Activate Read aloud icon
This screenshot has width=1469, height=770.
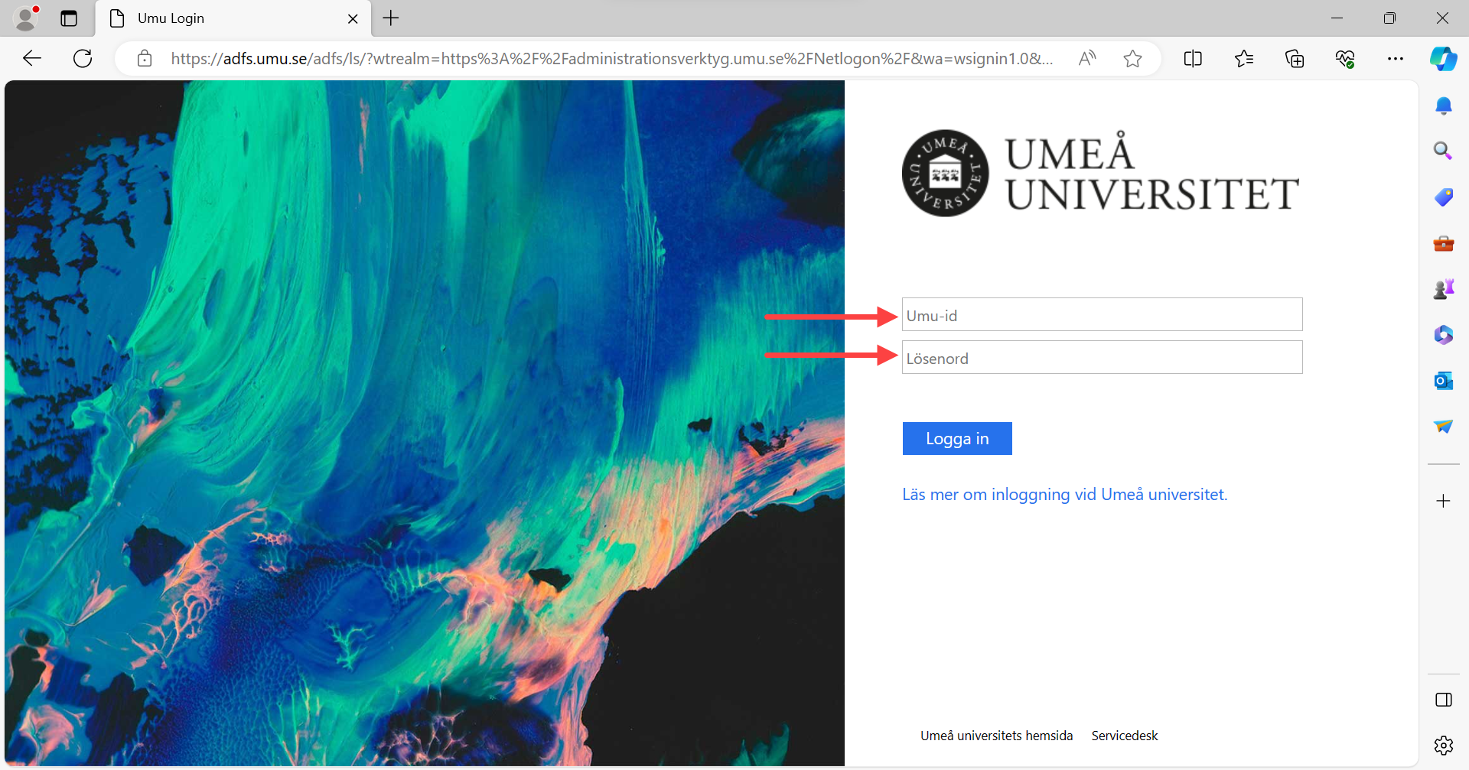tap(1087, 58)
